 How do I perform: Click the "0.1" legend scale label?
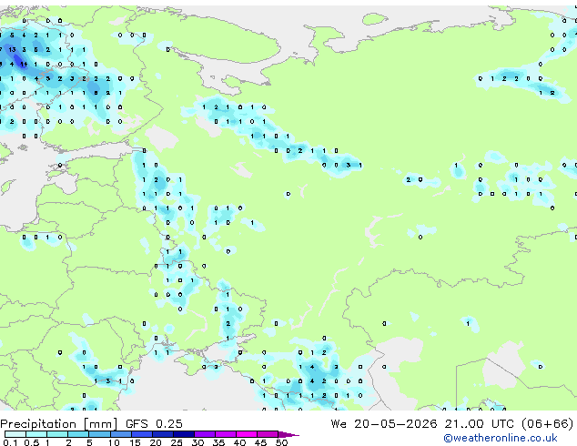click(x=10, y=442)
